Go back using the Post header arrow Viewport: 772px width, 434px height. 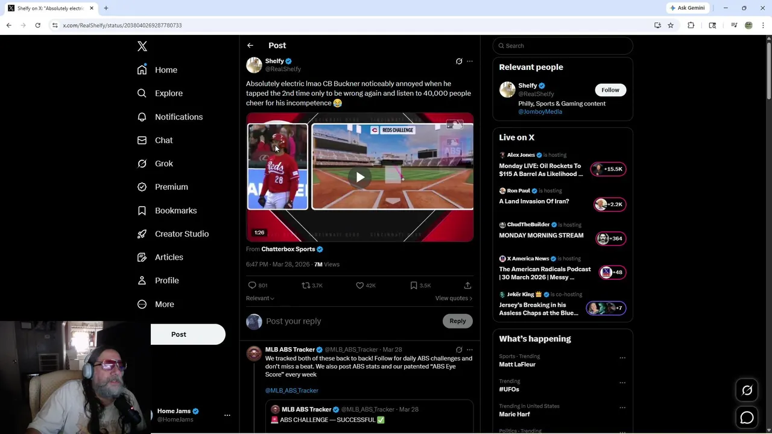(250, 46)
